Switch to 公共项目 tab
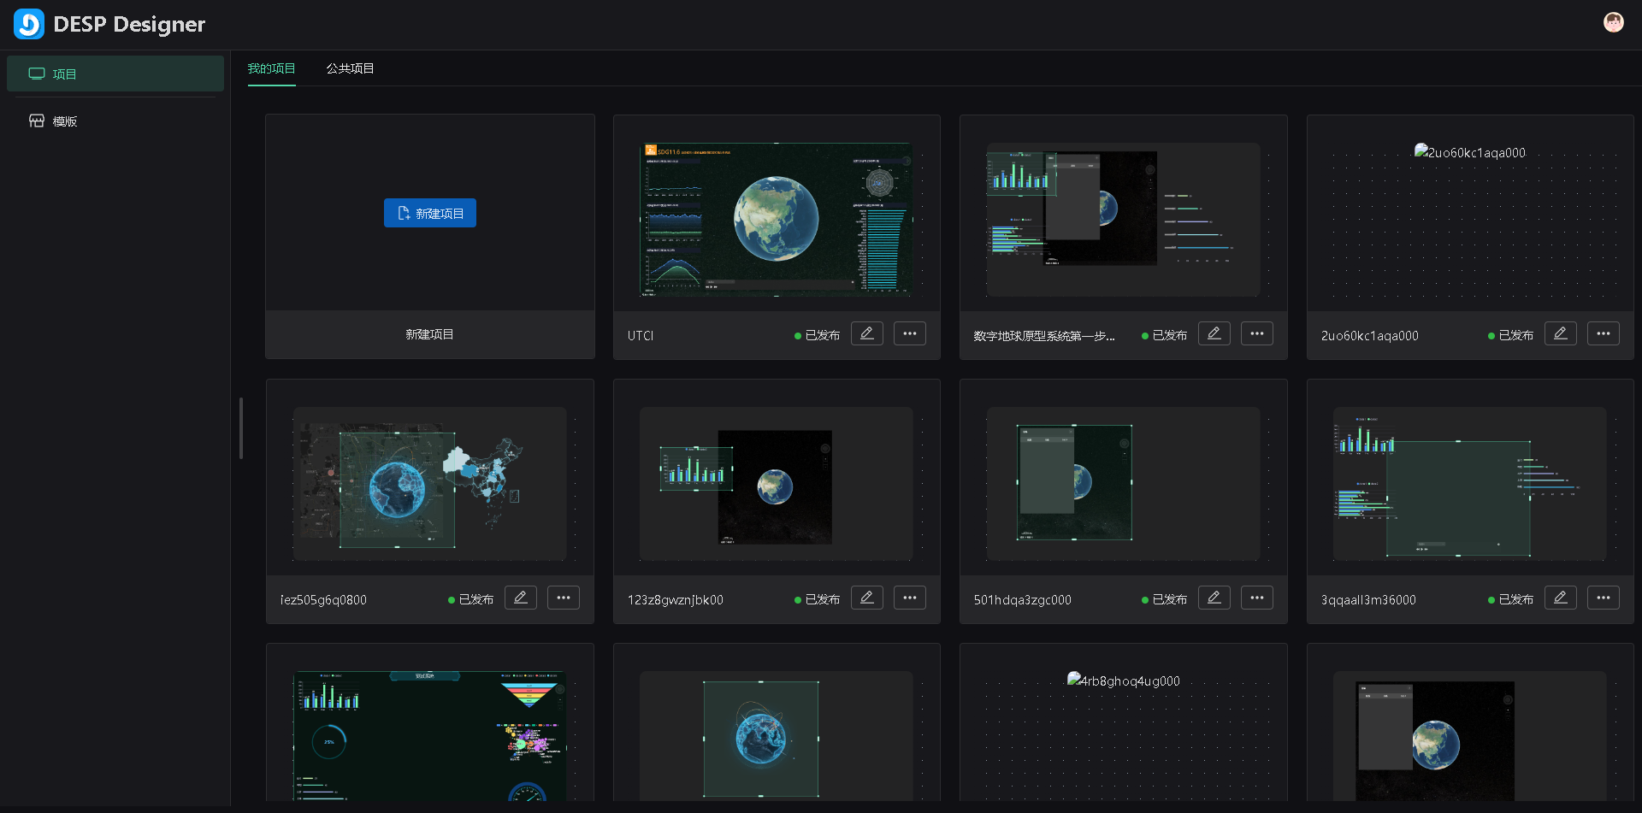This screenshot has height=813, width=1642. click(x=350, y=68)
